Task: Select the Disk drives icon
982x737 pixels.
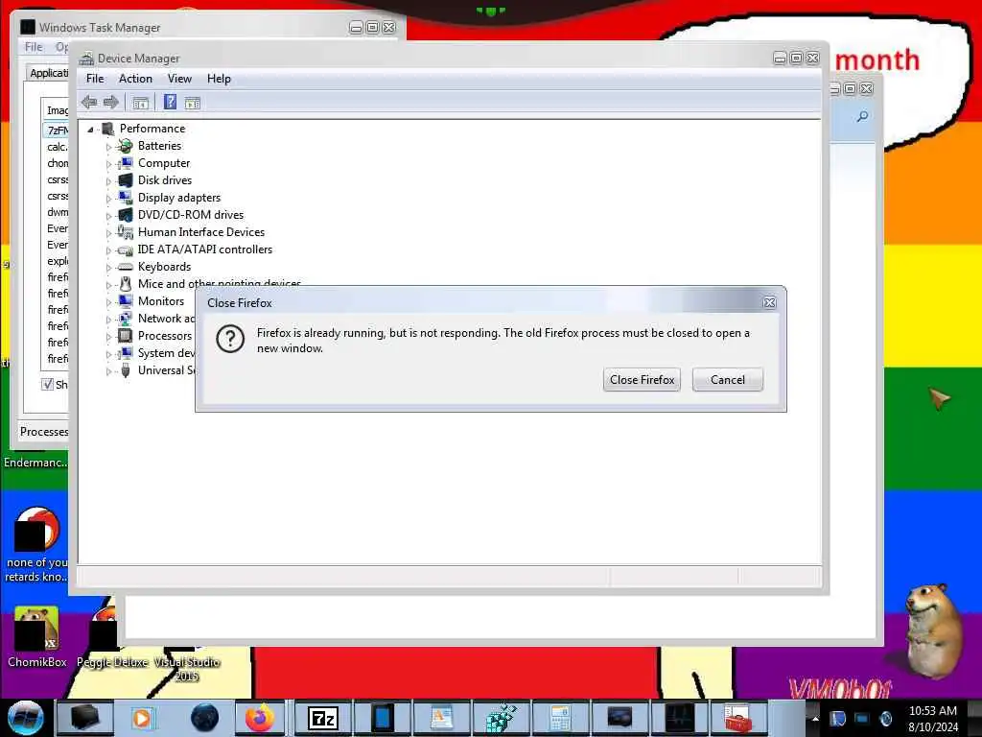Action: point(126,179)
